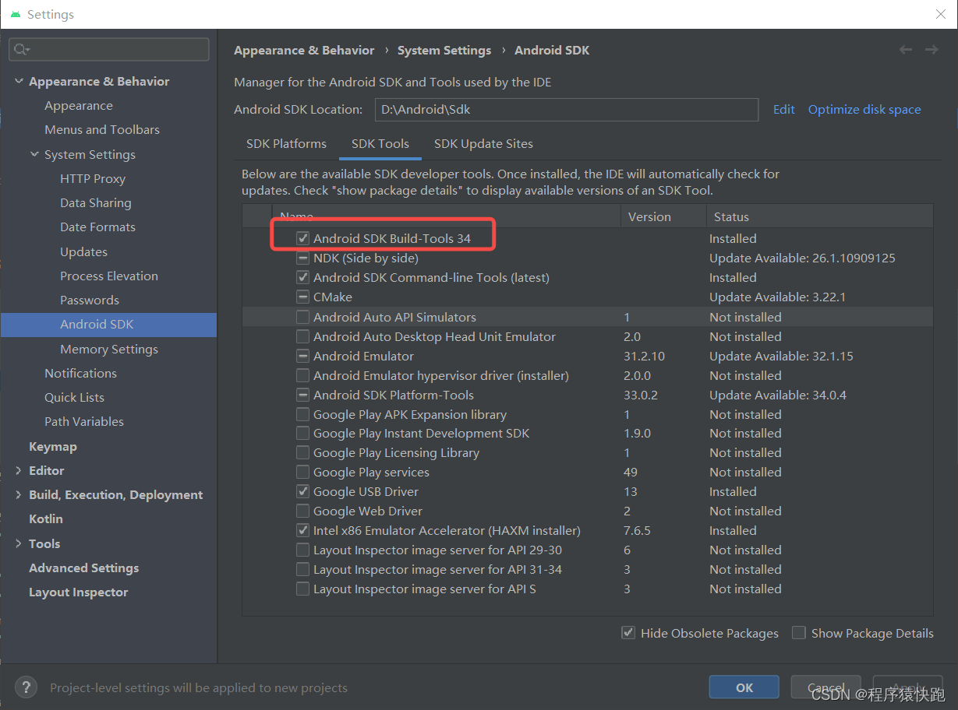
Task: Enable Show Package Details
Action: pos(798,633)
